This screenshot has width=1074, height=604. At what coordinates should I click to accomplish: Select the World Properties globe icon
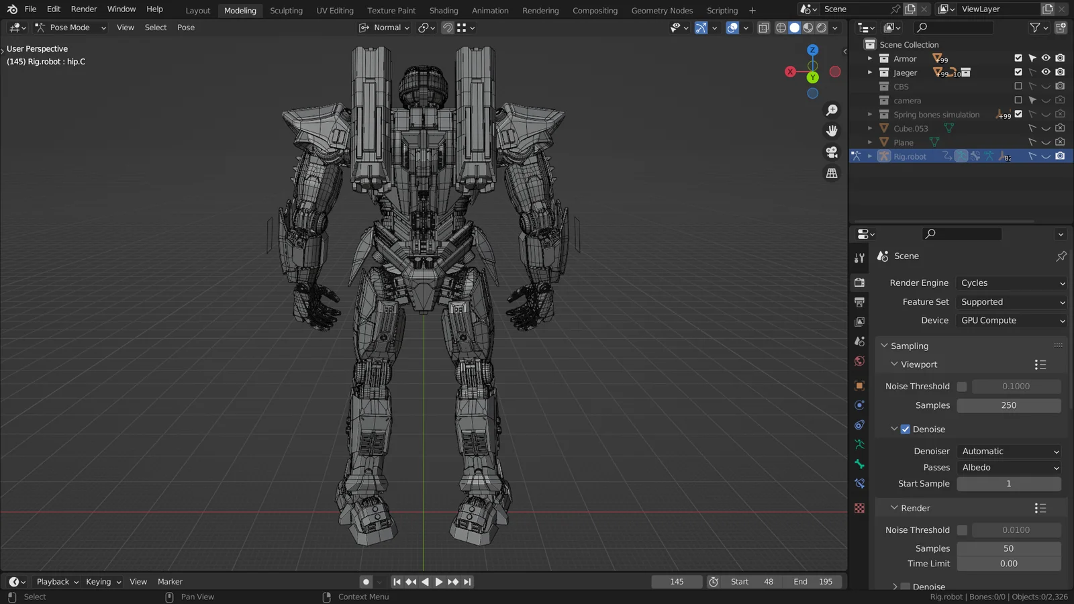859,361
